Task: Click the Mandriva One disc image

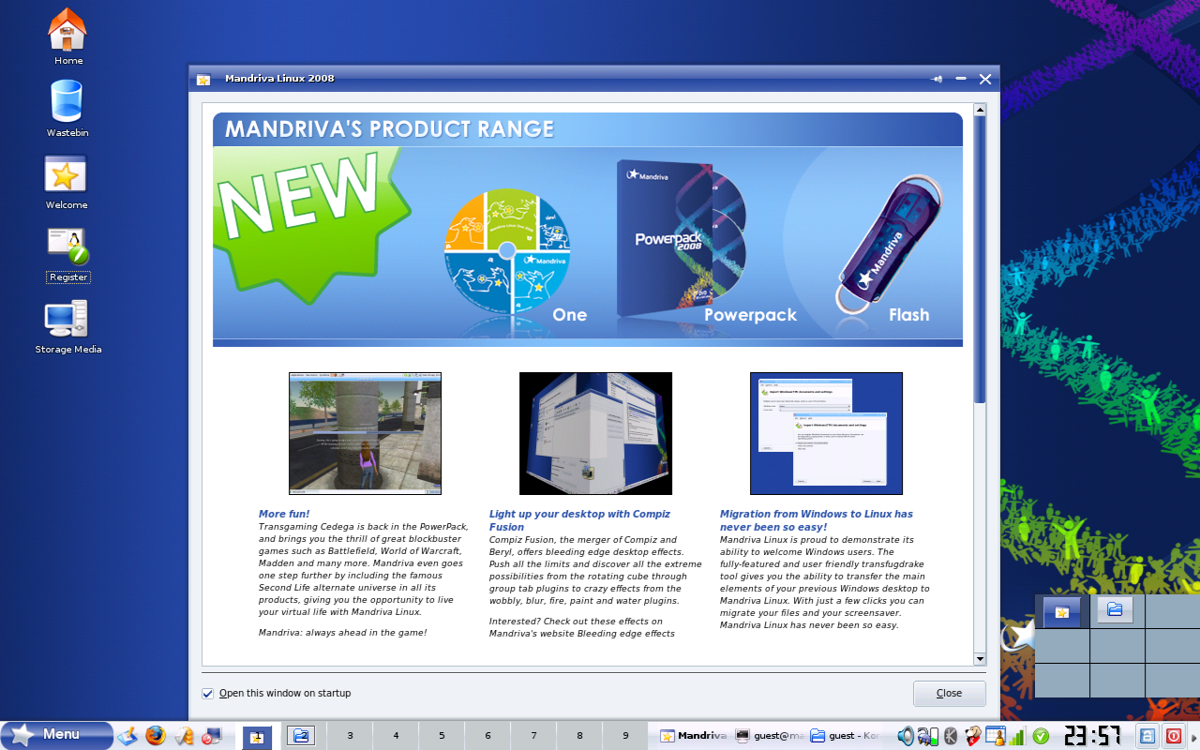Action: 507,250
